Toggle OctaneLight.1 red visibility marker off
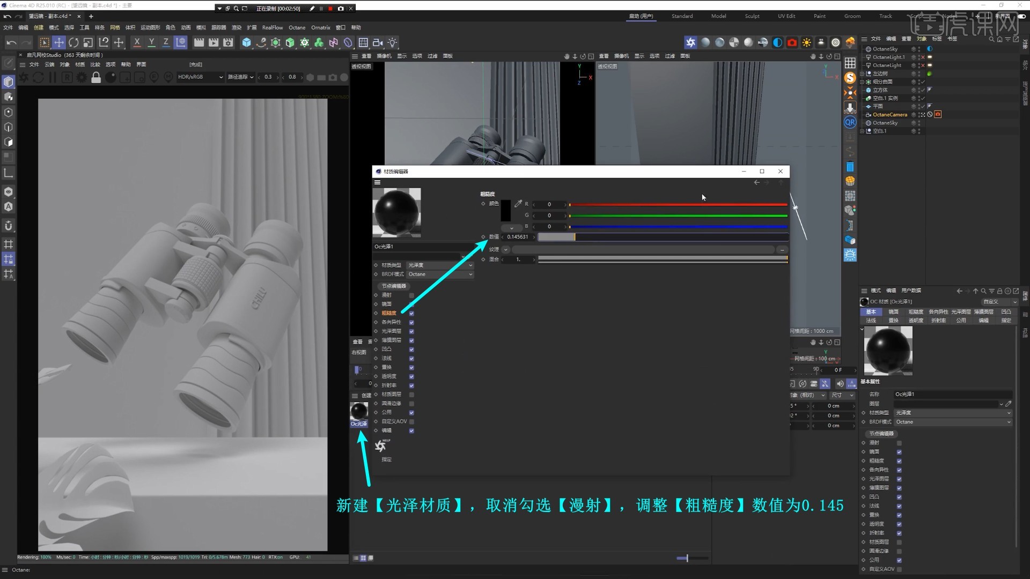Image resolution: width=1030 pixels, height=579 pixels. [922, 57]
